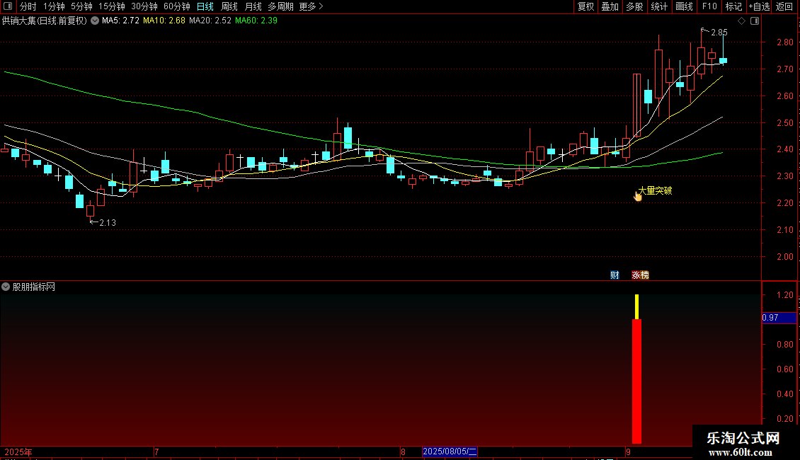The height and width of the screenshot is (460, 800).
Task: Open the 财 finance badge on chart
Action: tap(615, 275)
